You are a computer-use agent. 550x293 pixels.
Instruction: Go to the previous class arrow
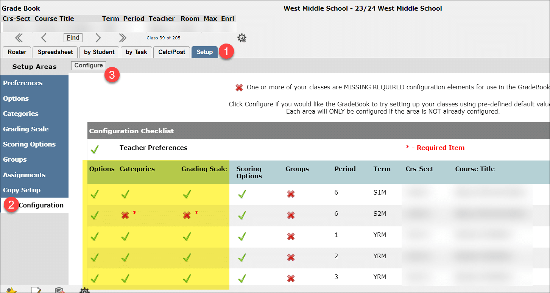click(x=44, y=38)
